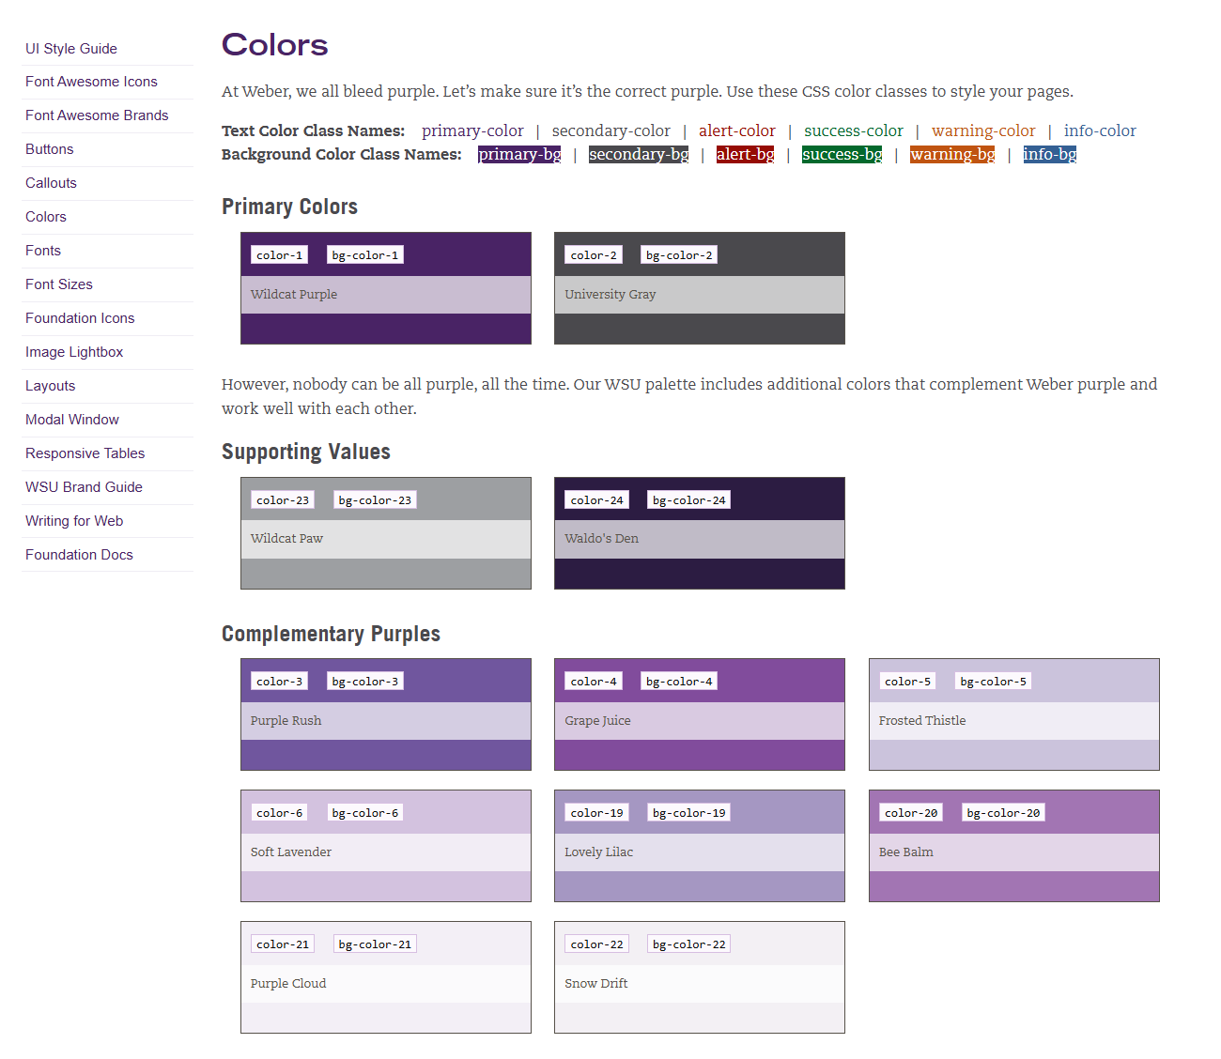The height and width of the screenshot is (1059, 1221).
Task: Open the Fonts sidebar link
Action: pyautogui.click(x=43, y=251)
